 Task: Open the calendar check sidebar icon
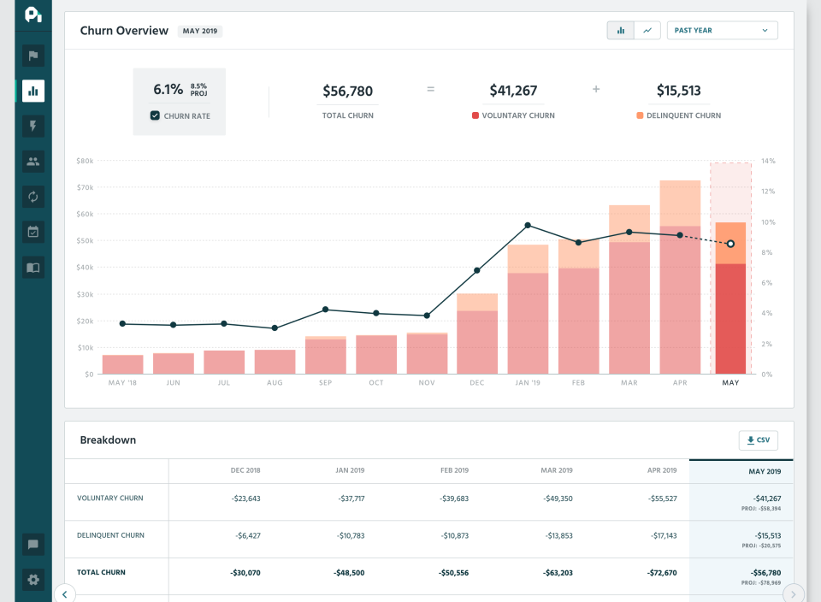[33, 232]
